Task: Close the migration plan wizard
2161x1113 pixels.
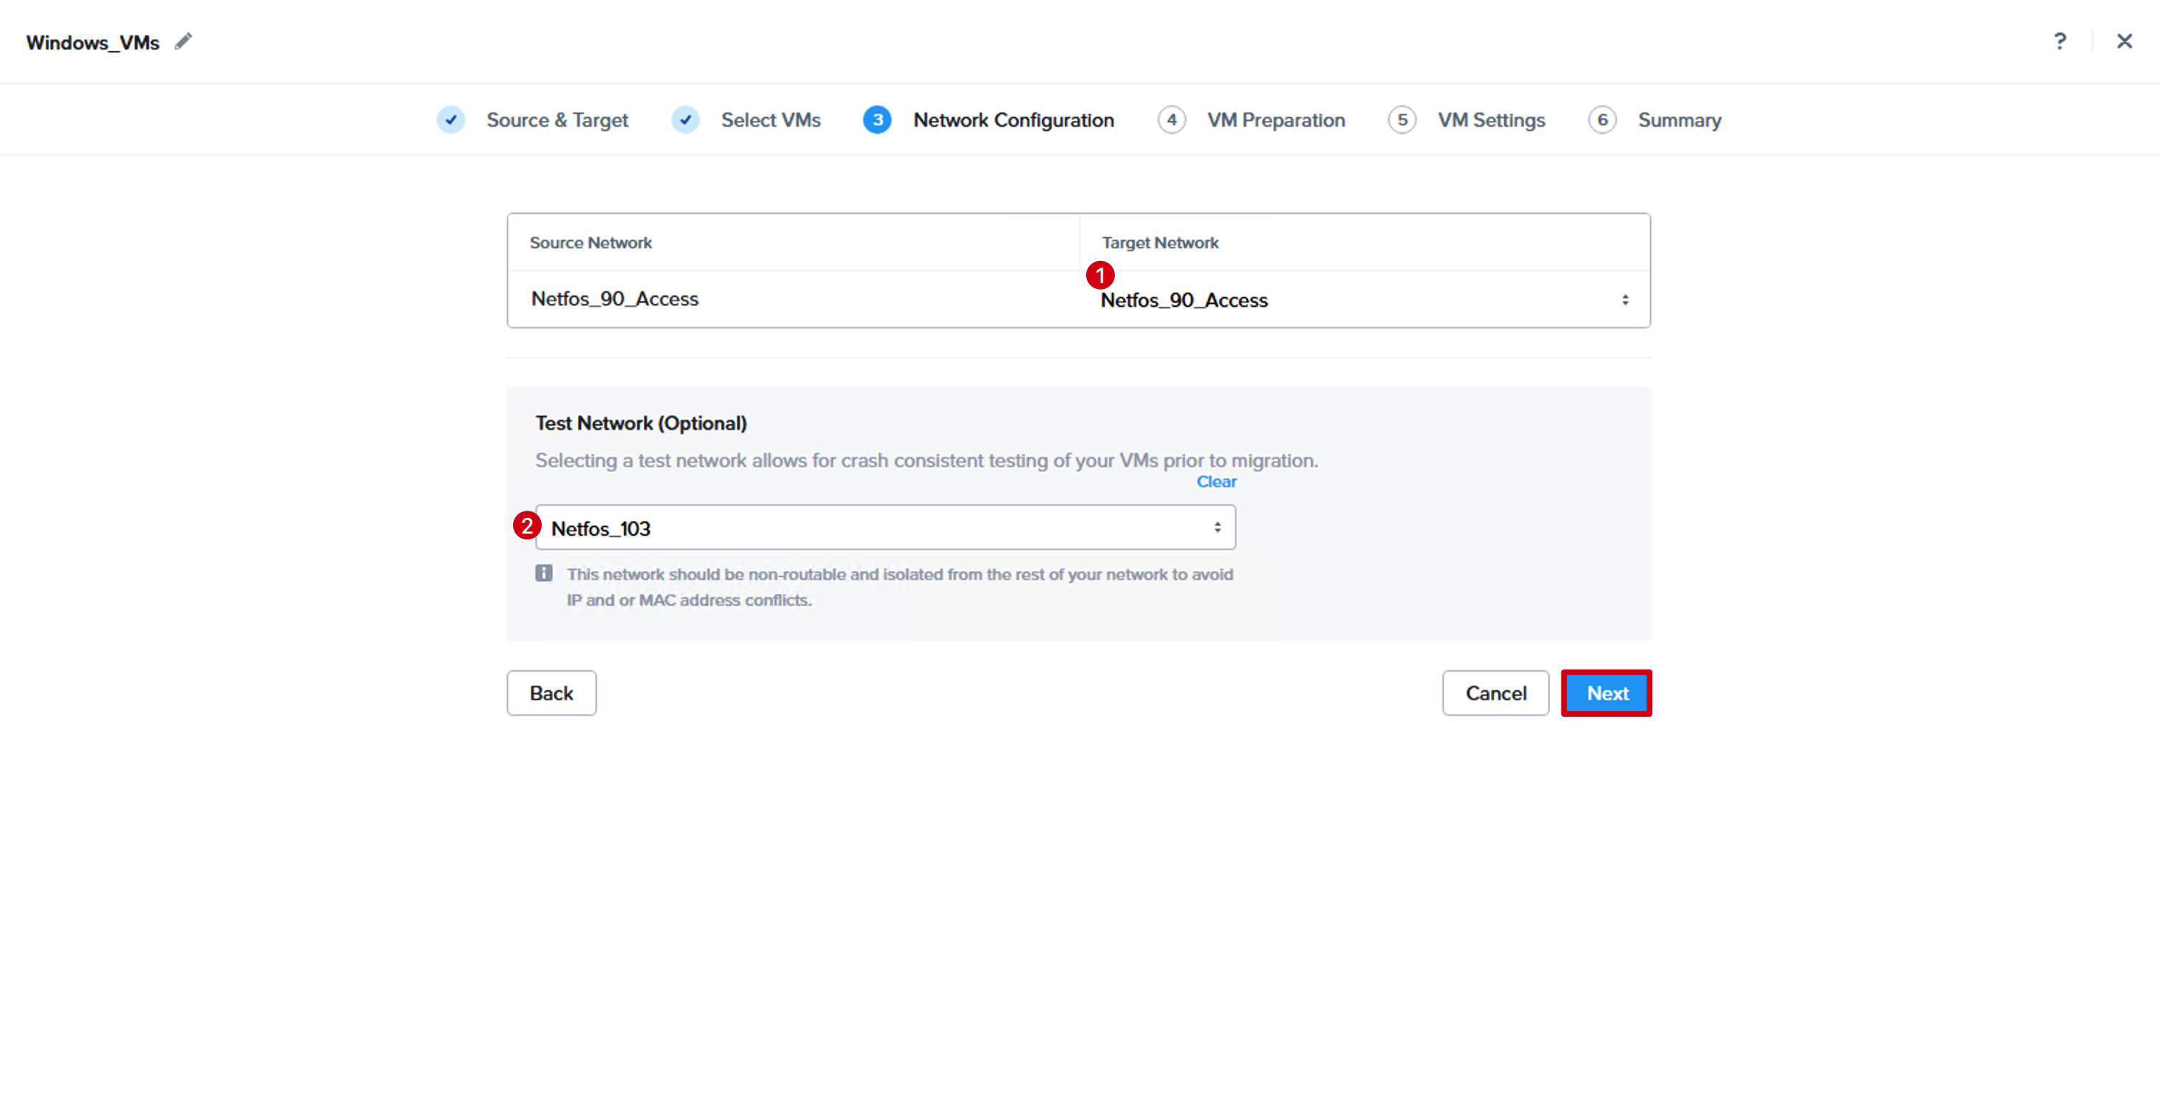Action: coord(2125,41)
